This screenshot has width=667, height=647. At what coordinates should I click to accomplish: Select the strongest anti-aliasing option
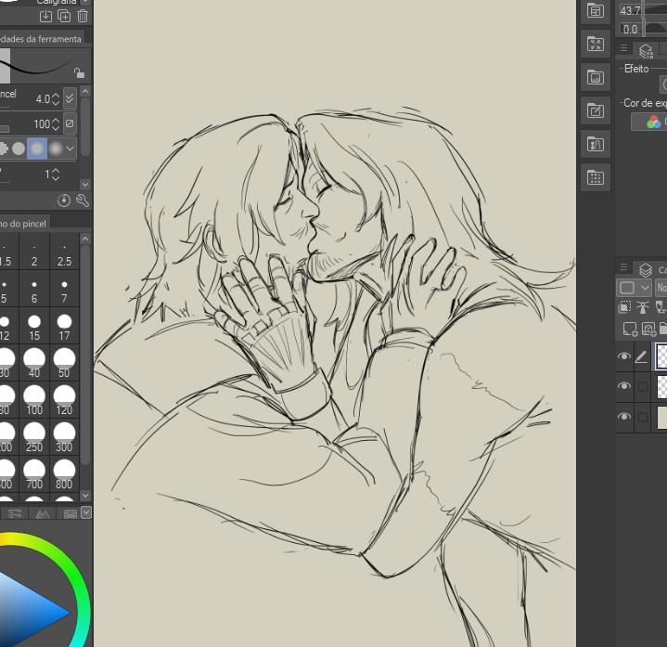click(x=56, y=149)
